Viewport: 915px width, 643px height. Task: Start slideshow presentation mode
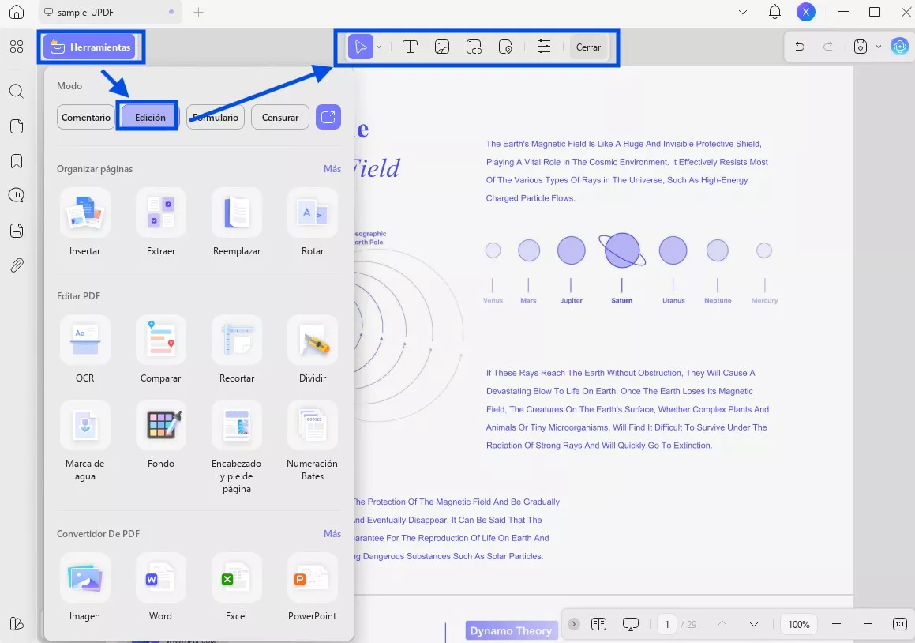630,624
